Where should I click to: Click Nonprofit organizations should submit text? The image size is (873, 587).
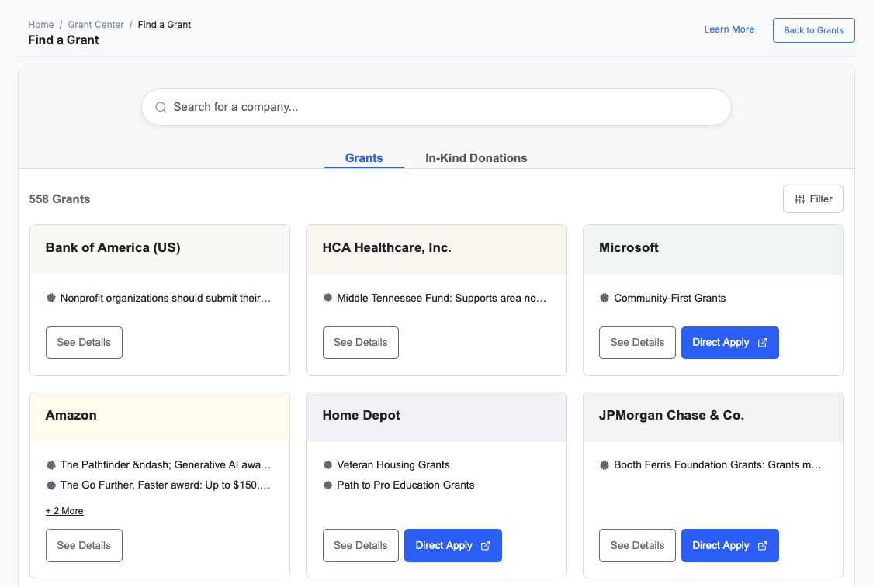coord(165,299)
